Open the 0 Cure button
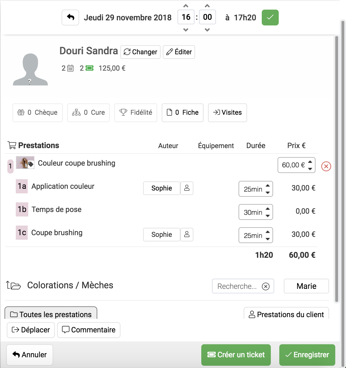Viewport: 346px width, 368px height. [88, 113]
